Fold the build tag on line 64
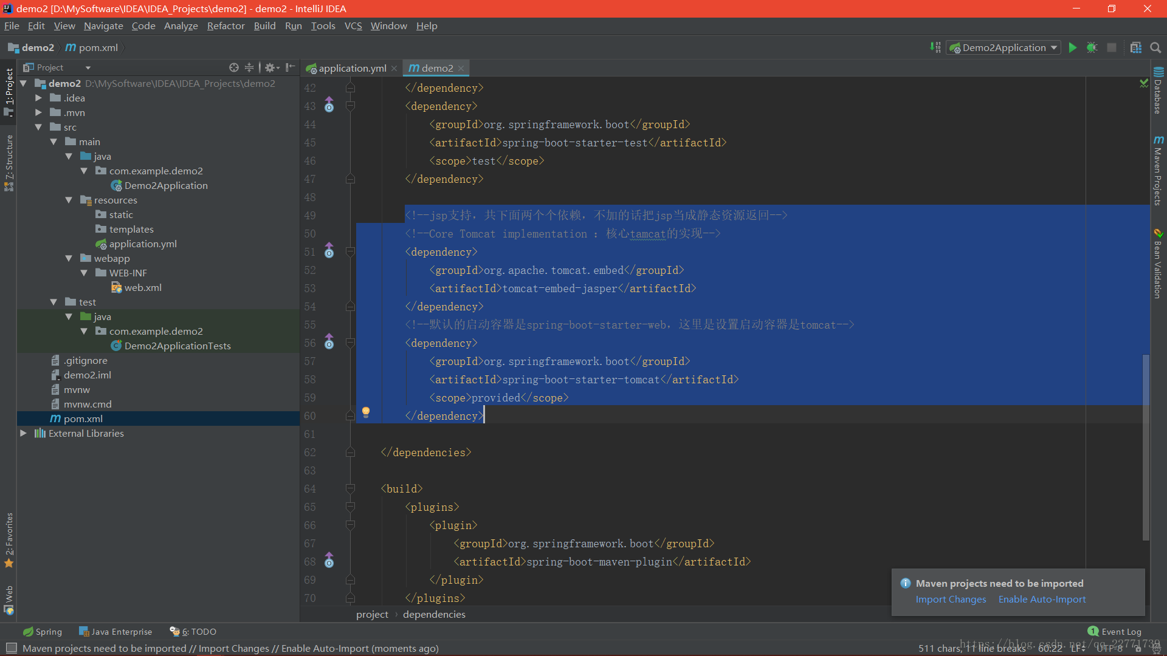Screen dimensions: 1167x656 [x=350, y=488]
